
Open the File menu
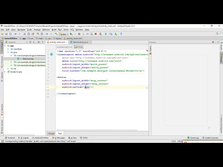[x=2, y=30]
